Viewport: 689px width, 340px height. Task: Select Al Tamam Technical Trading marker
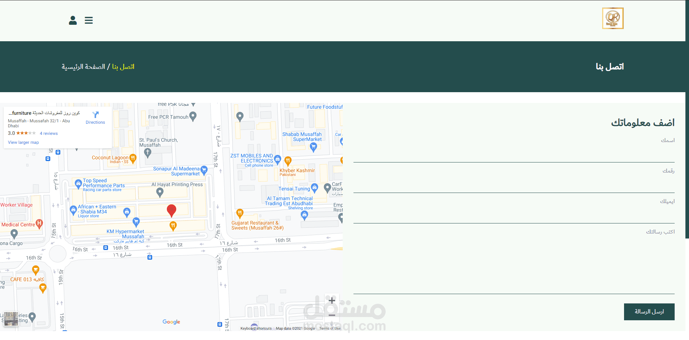pos(305,215)
